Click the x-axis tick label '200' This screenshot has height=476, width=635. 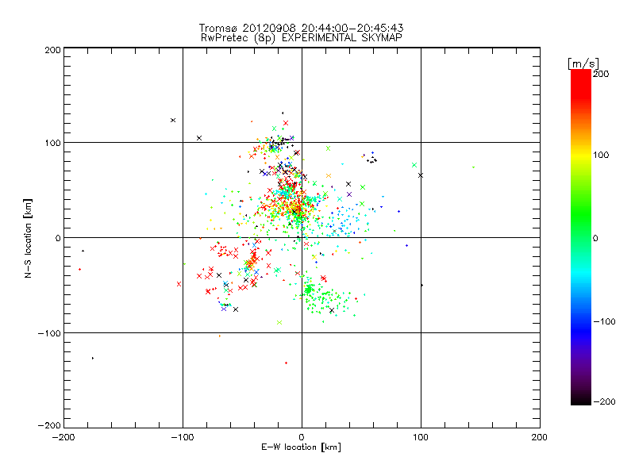[540, 437]
